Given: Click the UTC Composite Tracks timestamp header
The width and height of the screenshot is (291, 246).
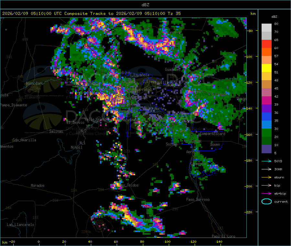Looking at the screenshot, I should (x=91, y=14).
